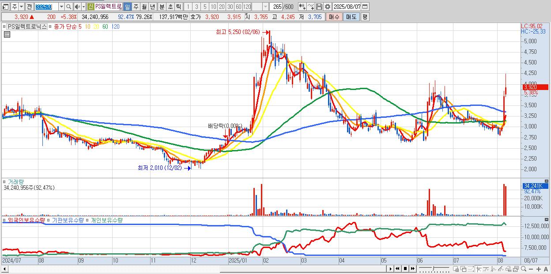The image size is (551, 274).
Task: Click the grid window layout icon
Action: (x=456, y=269)
